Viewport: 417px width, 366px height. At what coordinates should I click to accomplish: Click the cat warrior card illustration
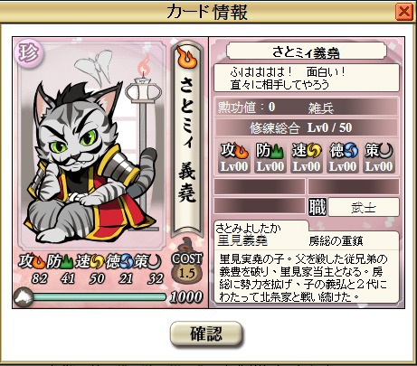[x=91, y=147]
